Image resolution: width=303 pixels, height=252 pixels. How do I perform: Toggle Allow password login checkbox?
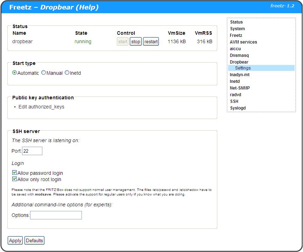pos(14,173)
